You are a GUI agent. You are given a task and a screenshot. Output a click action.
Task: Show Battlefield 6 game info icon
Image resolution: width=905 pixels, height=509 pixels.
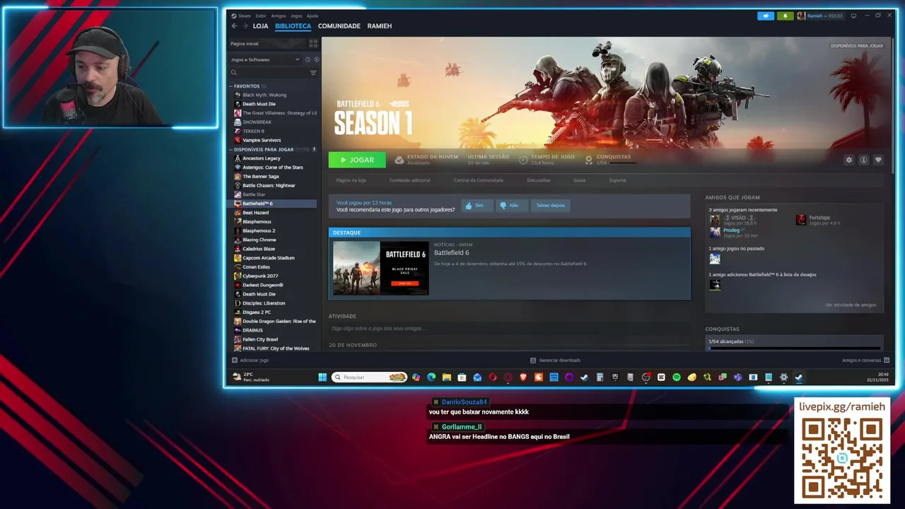[863, 160]
